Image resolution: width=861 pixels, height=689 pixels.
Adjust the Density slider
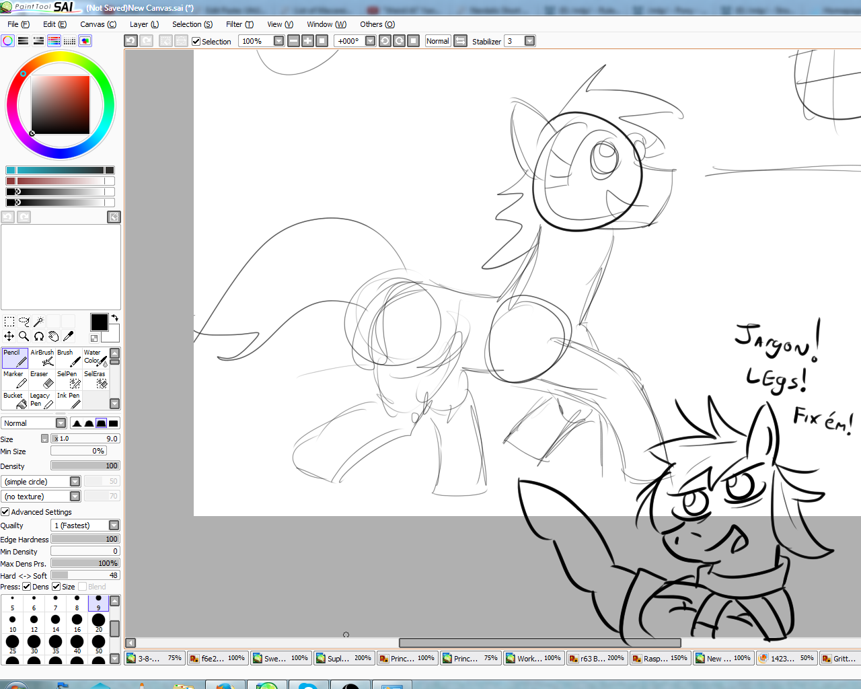click(85, 466)
